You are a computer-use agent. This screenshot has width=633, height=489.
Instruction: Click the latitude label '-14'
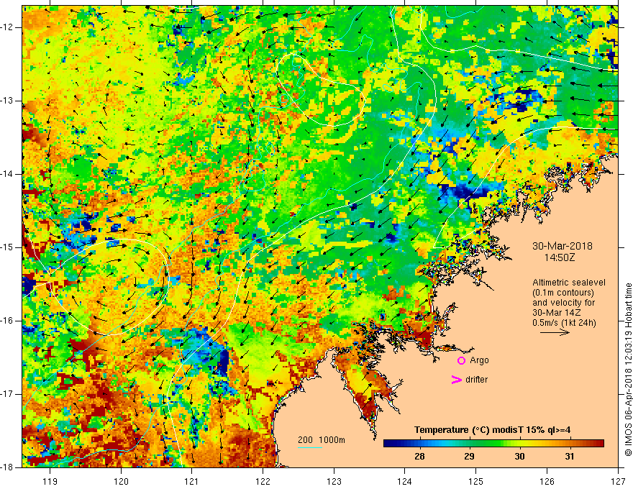coord(8,174)
